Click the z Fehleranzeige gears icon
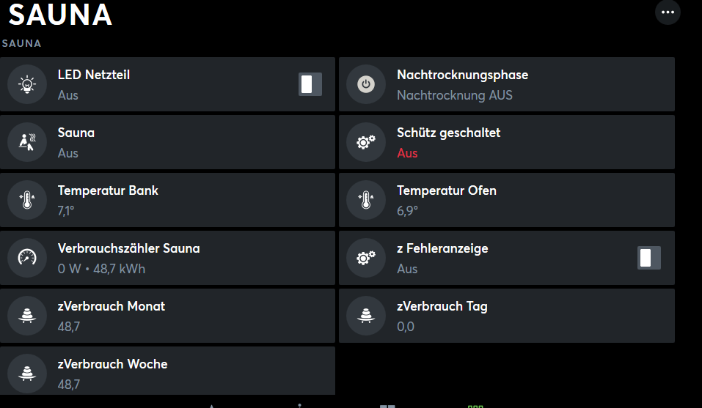Image resolution: width=702 pixels, height=408 pixels. click(366, 258)
